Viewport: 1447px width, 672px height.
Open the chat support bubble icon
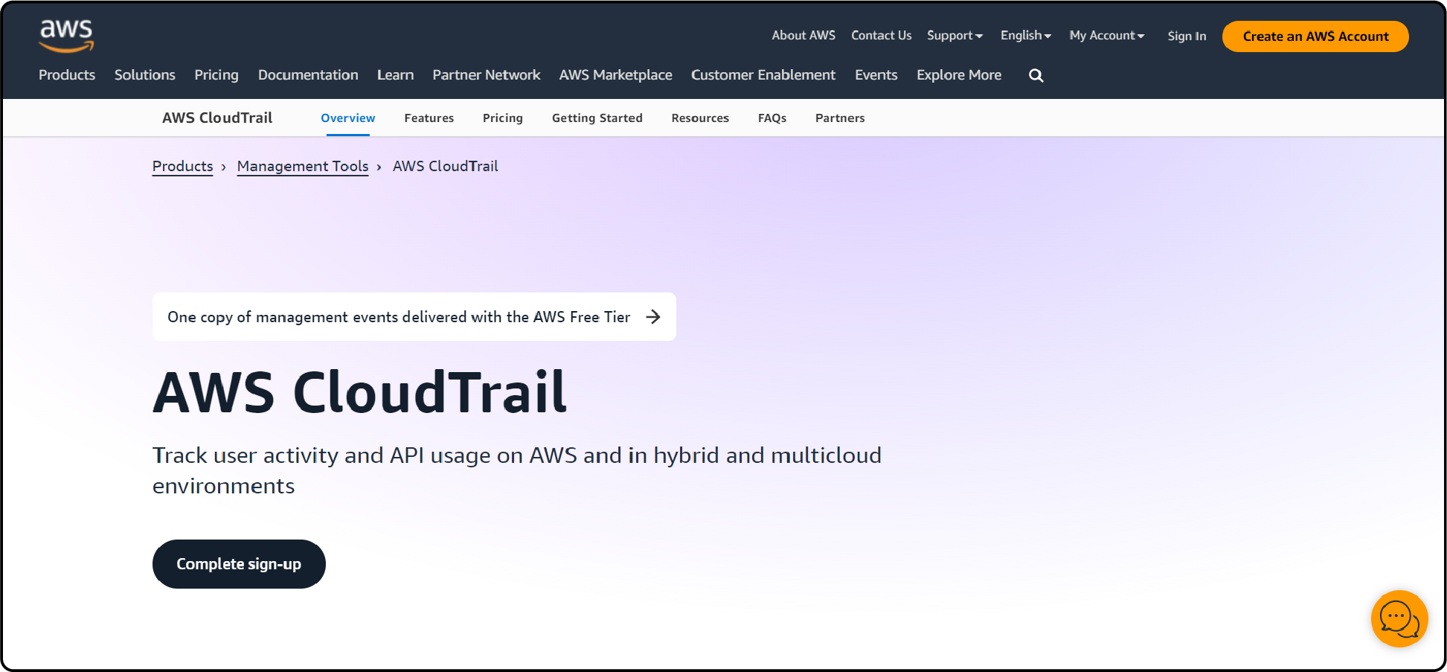click(1399, 618)
